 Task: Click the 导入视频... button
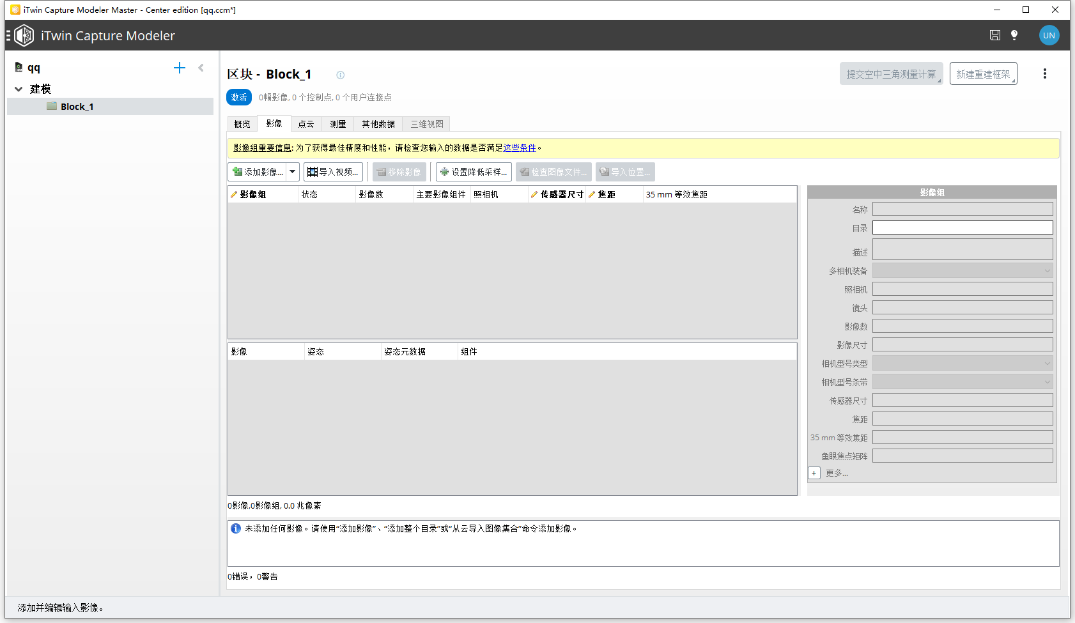tap(334, 172)
